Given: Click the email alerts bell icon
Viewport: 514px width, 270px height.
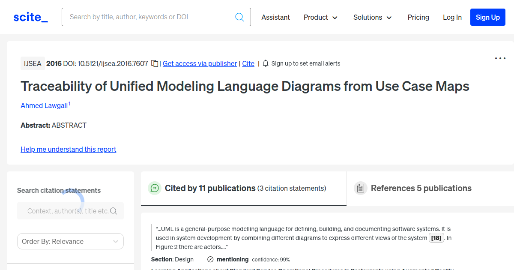Looking at the screenshot, I should point(266,63).
